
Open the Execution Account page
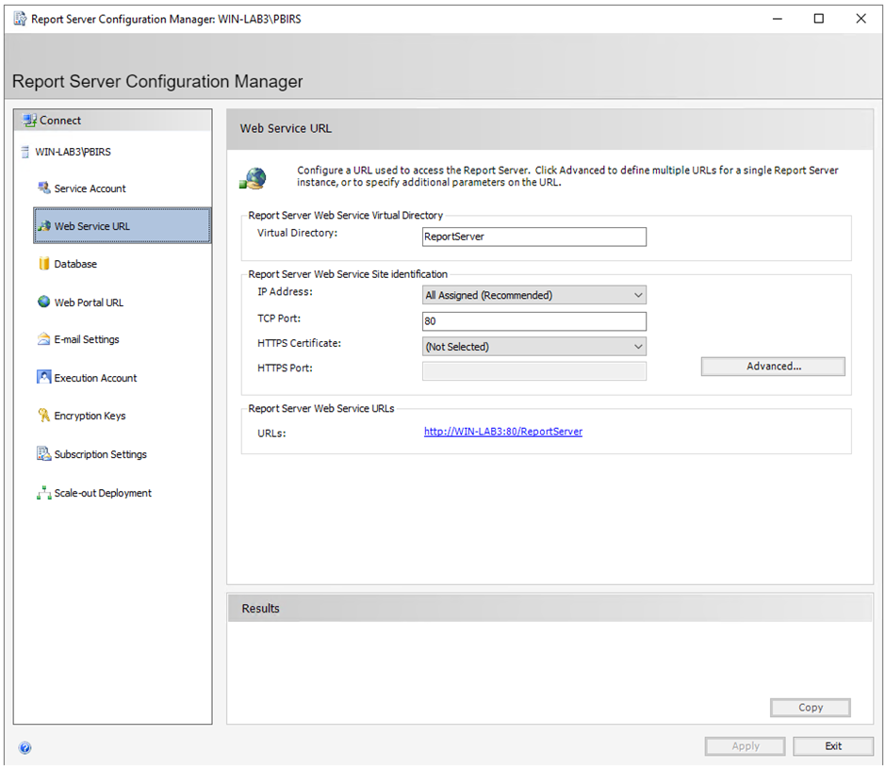(95, 378)
